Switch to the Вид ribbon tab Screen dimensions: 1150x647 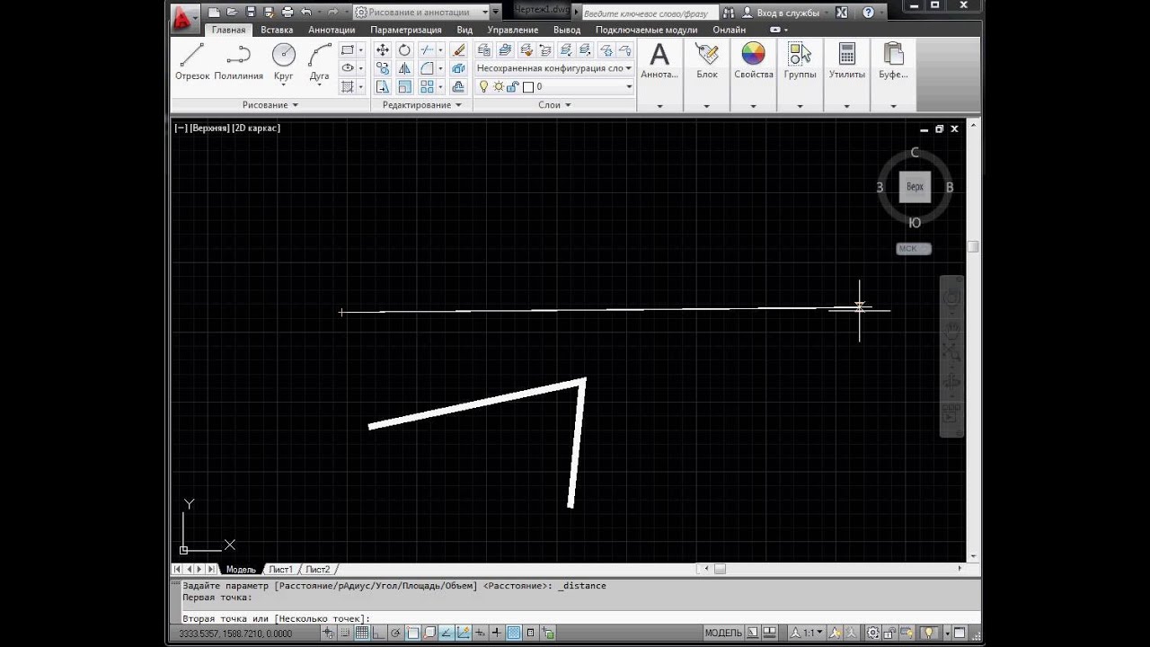pyautogui.click(x=464, y=30)
